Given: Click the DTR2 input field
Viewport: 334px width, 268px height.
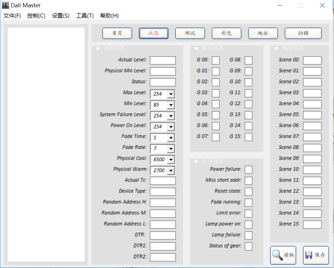Looking at the screenshot, I should pyautogui.click(x=163, y=257).
